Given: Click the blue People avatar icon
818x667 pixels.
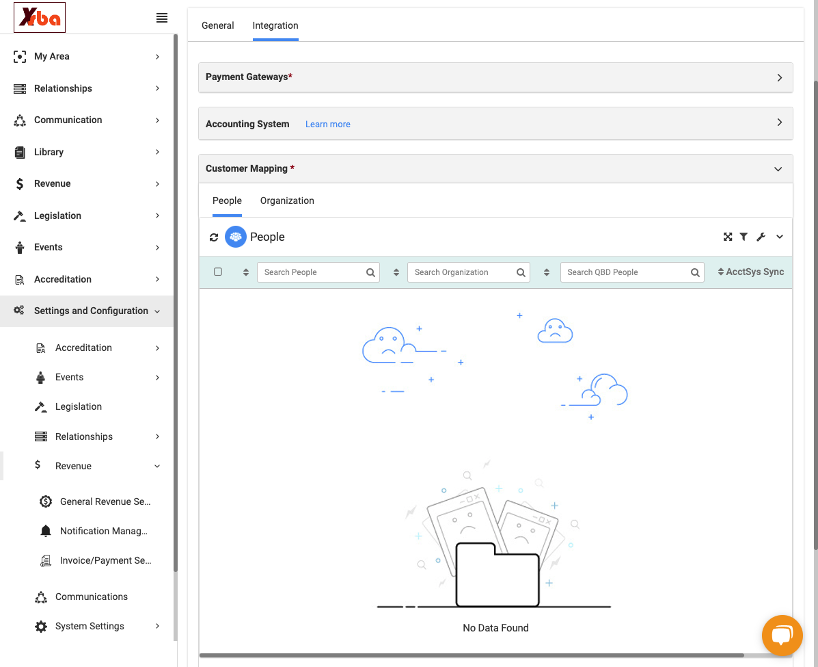Looking at the screenshot, I should [235, 237].
